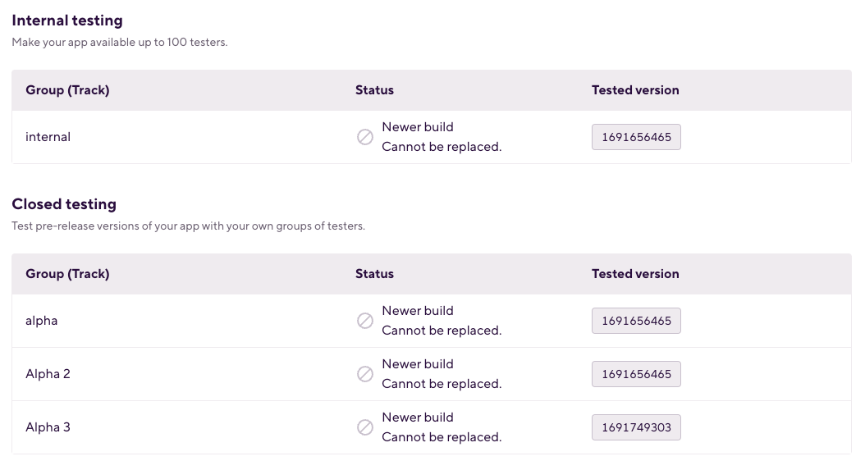Click the Closed testing section heading
Screen dimensions: 865x470
[x=64, y=204]
